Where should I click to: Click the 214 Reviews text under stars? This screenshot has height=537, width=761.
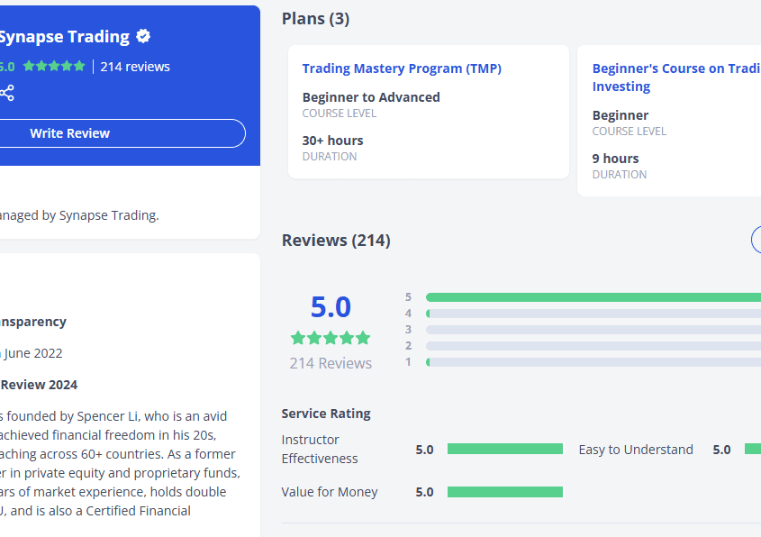pyautogui.click(x=331, y=363)
